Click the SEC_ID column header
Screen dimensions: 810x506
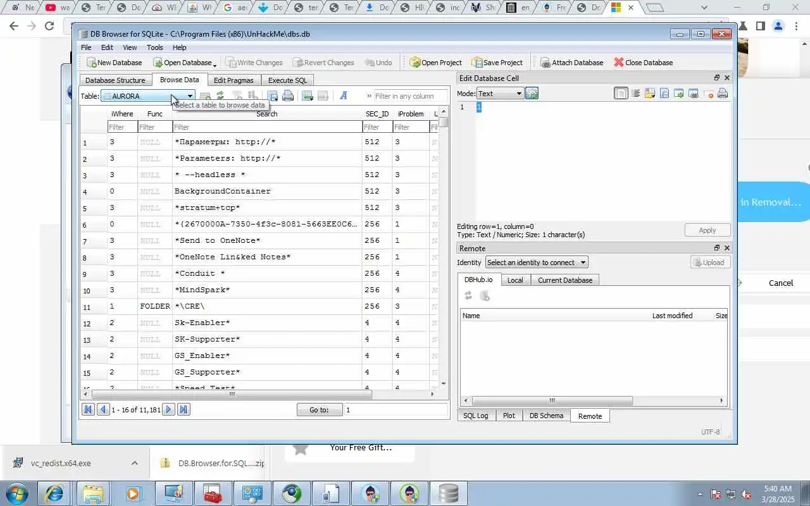tap(377, 114)
